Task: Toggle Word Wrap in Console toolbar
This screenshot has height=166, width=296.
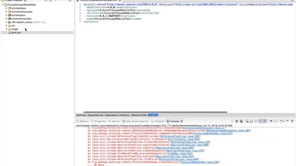Action: pos(256,121)
